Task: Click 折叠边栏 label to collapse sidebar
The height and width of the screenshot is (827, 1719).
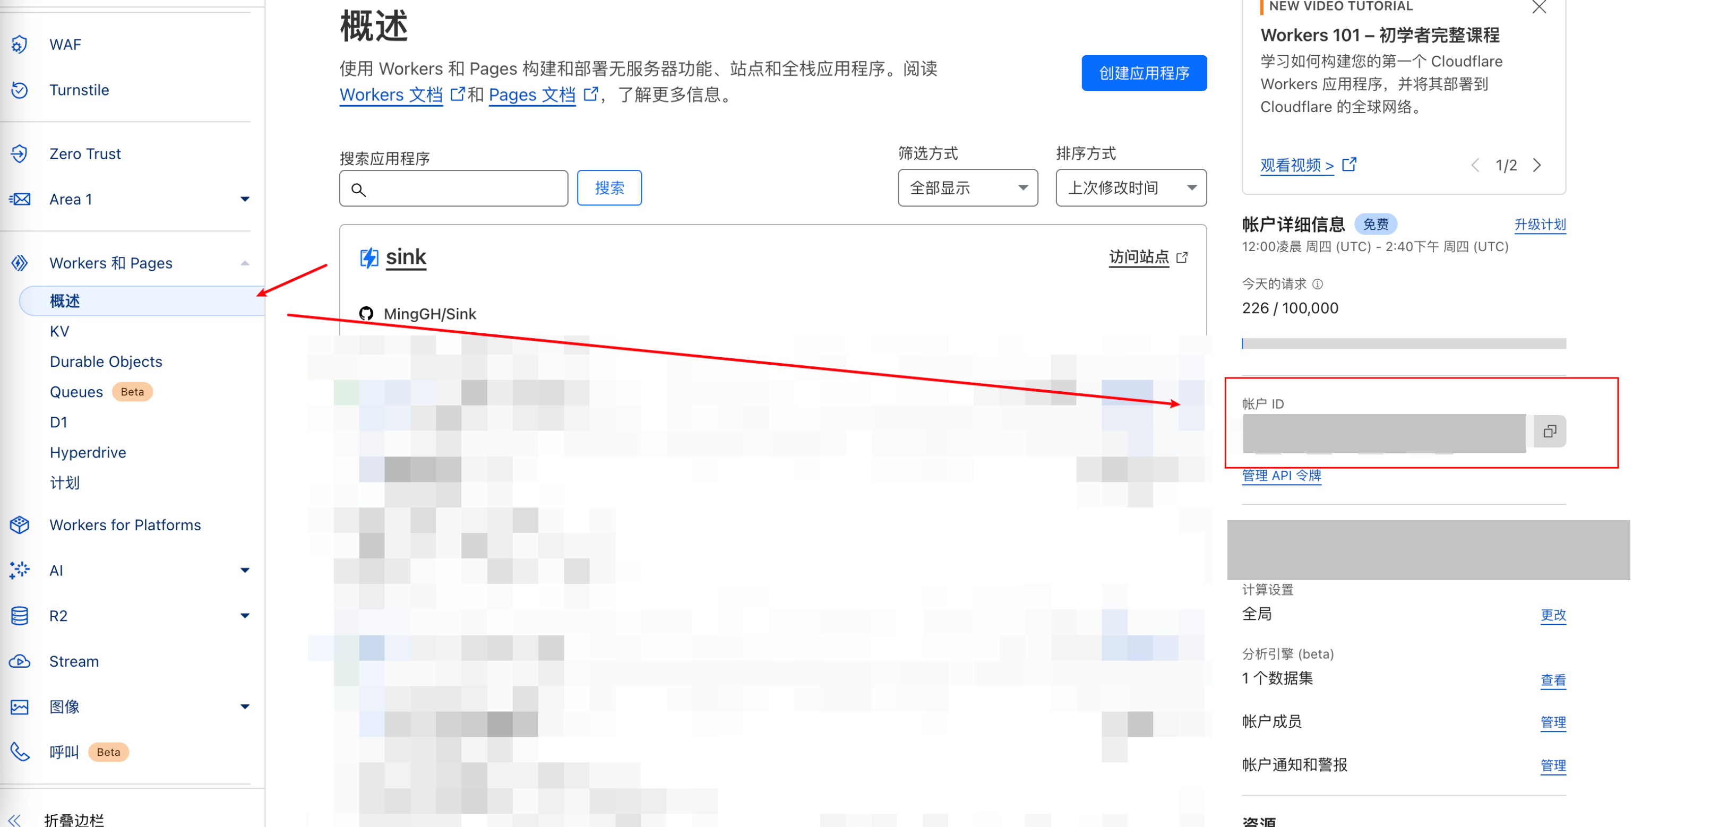Action: (x=74, y=820)
